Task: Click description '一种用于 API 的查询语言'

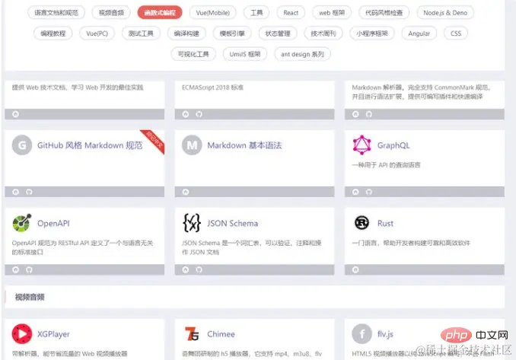Action: 386,164
